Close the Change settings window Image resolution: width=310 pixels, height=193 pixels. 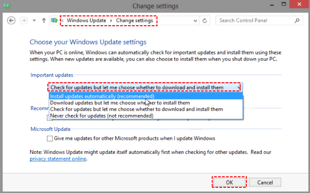tap(299, 4)
